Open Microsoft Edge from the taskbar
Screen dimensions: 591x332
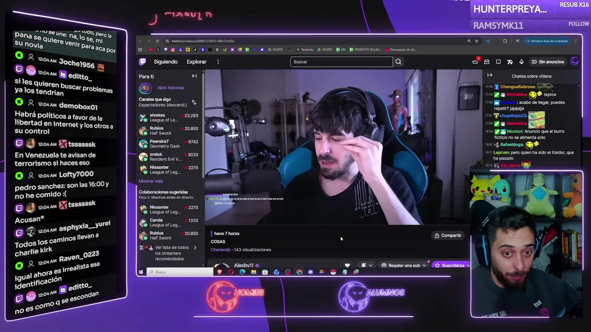click(242, 272)
